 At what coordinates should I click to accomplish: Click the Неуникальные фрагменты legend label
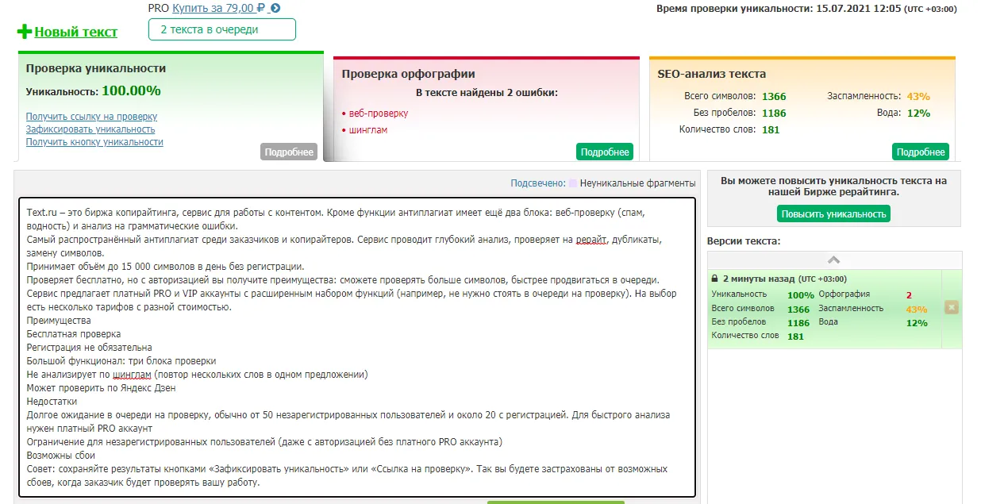click(637, 183)
